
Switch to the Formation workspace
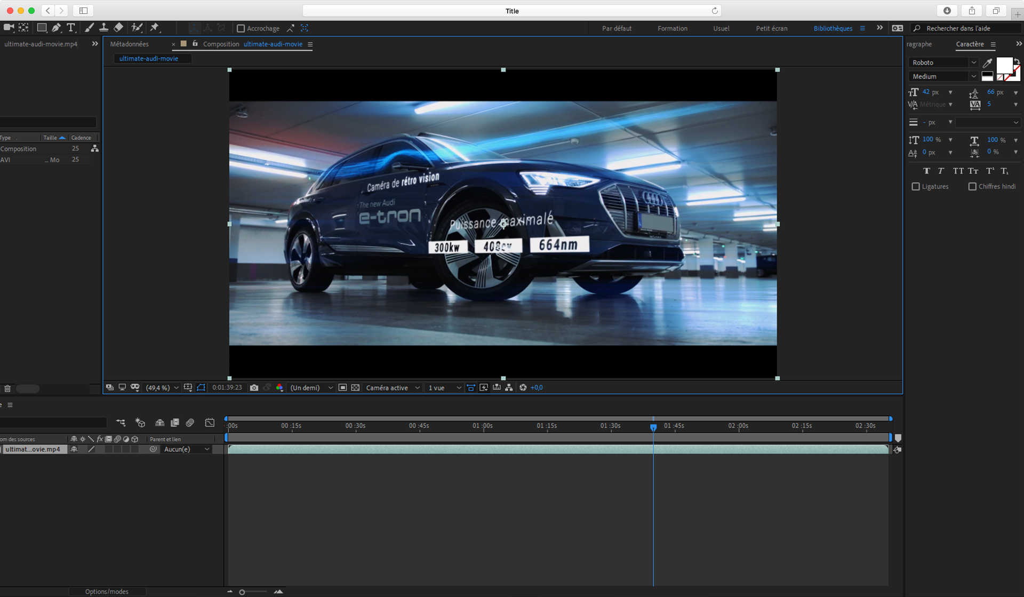672,28
